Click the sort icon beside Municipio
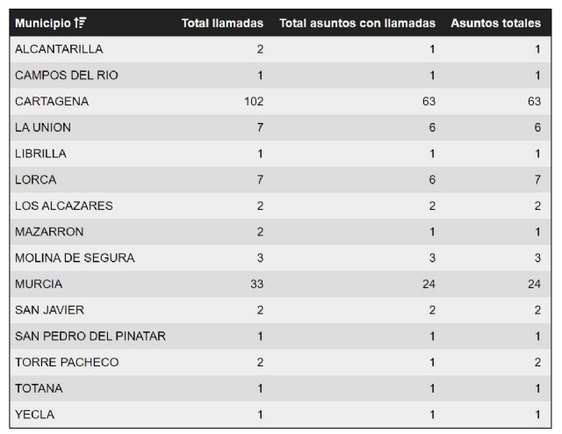The width and height of the screenshot is (562, 434). (x=80, y=23)
